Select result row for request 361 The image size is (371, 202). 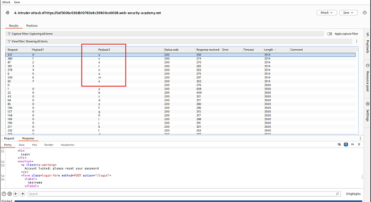[x=181, y=66]
